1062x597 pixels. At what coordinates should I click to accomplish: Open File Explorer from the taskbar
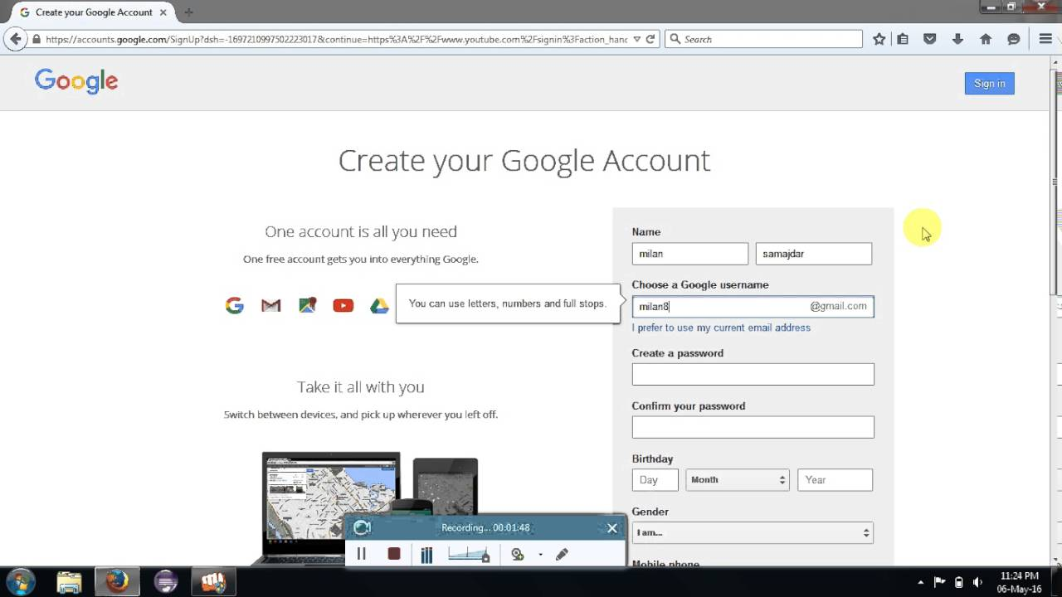tap(69, 582)
